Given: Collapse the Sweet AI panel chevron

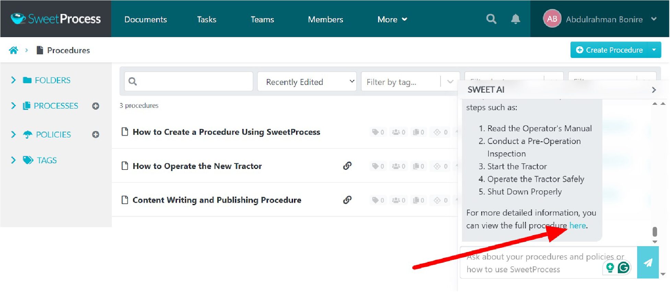Looking at the screenshot, I should click(654, 90).
